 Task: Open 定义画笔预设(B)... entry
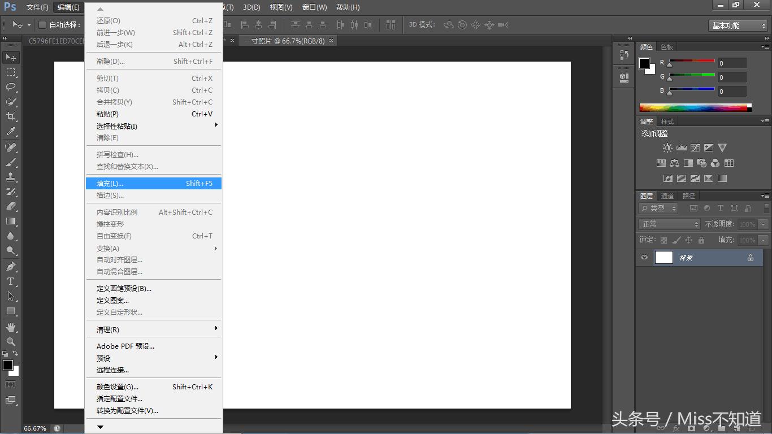124,289
